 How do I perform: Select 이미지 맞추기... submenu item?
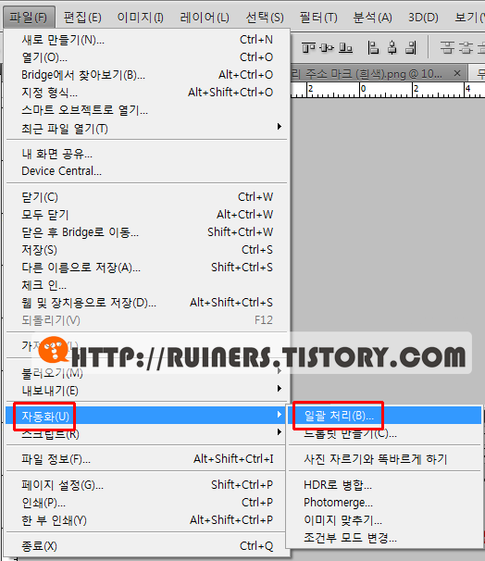pos(385,520)
